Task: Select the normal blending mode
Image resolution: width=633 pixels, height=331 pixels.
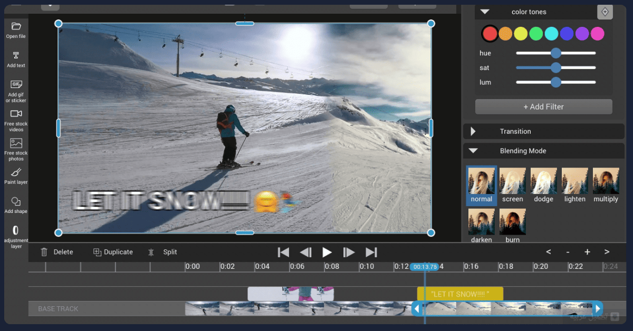Action: (x=482, y=186)
